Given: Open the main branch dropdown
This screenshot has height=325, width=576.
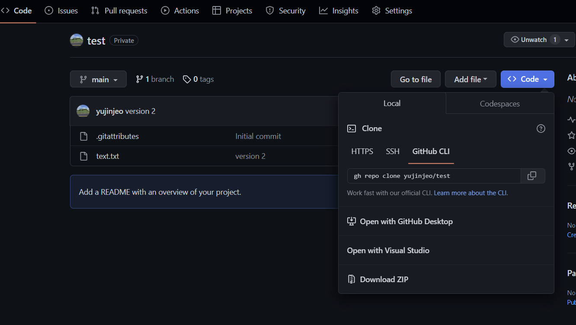Looking at the screenshot, I should tap(98, 79).
